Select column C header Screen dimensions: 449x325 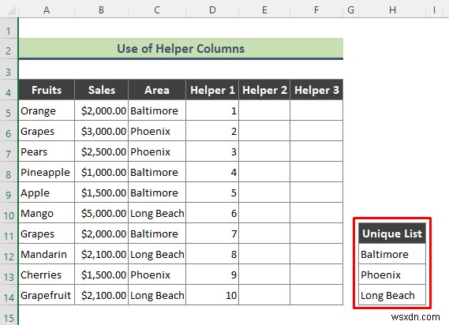coord(157,10)
